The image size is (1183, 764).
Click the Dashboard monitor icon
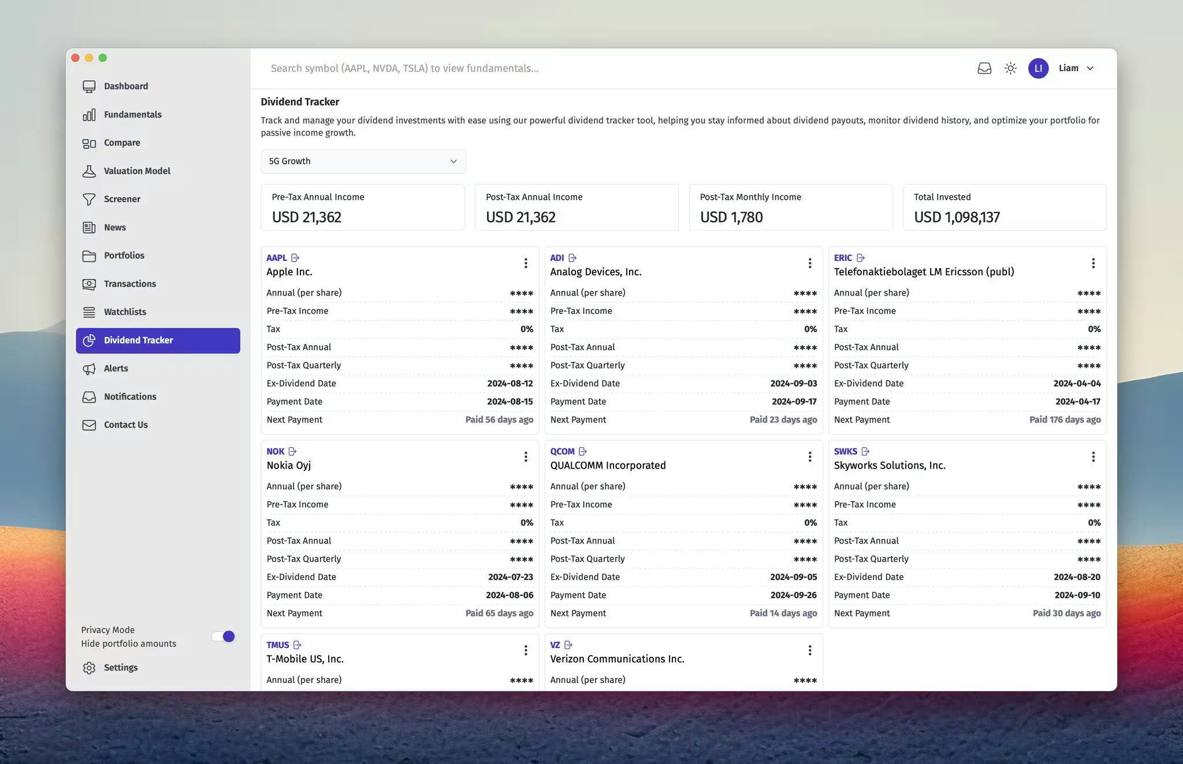(89, 87)
